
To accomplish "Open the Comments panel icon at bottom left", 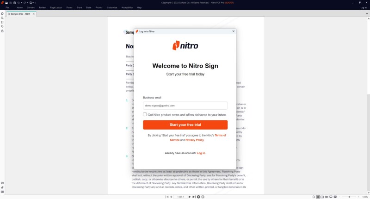I will pyautogui.click(x=2, y=183).
